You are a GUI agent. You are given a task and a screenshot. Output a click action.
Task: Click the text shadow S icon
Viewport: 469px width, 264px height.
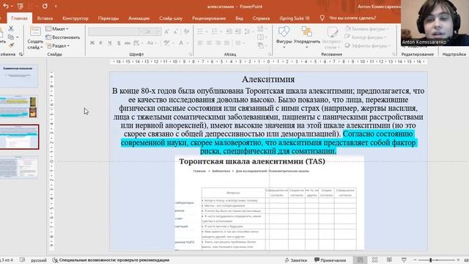[x=119, y=43]
